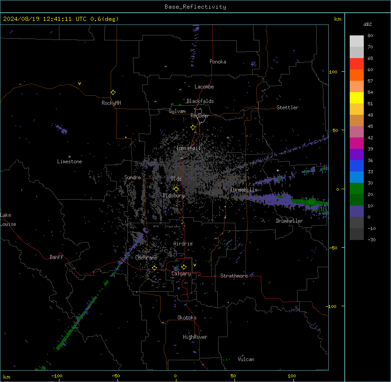391x382 pixels.
Task: Click the Blackfalds city label
Action: pyautogui.click(x=200, y=101)
